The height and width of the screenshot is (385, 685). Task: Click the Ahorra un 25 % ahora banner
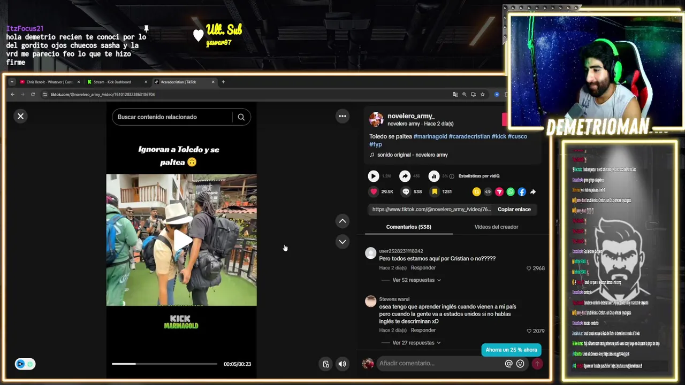[511, 350]
